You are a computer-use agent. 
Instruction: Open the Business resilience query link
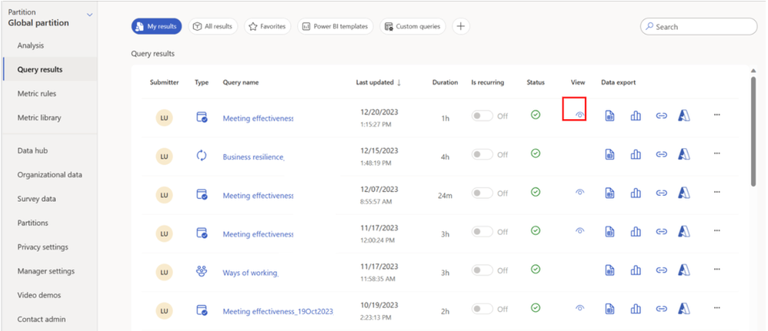(x=253, y=157)
